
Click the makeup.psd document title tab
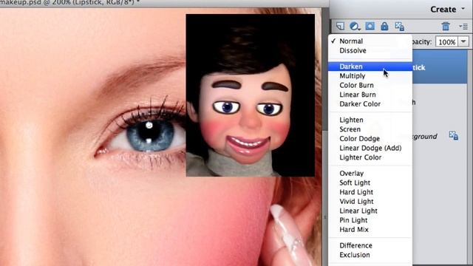pos(70,3)
